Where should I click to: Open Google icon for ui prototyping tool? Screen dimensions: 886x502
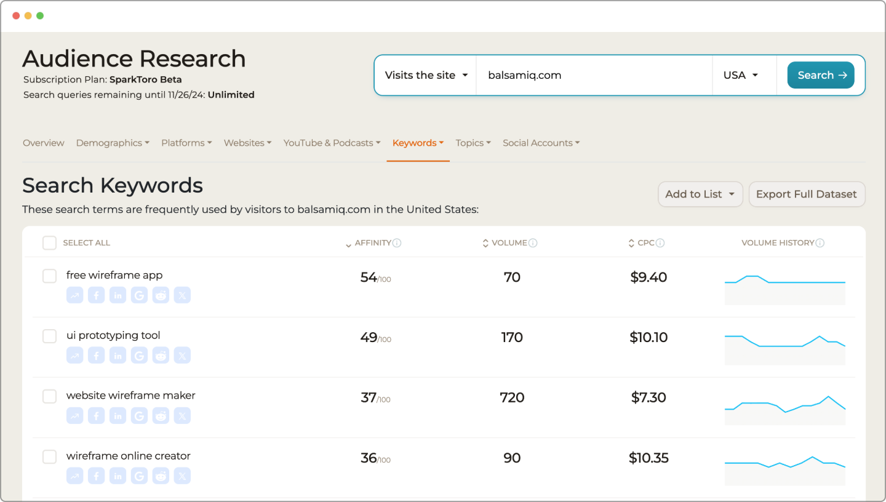(x=139, y=356)
